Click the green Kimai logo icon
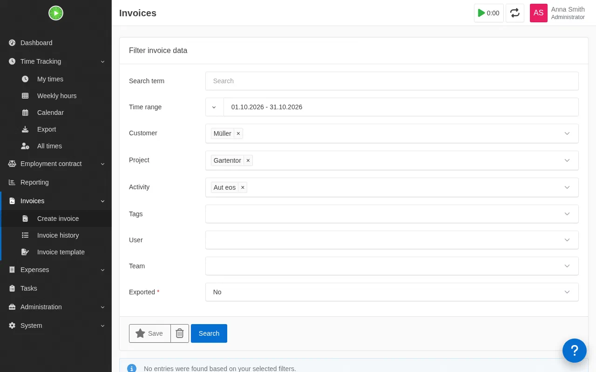Image resolution: width=596 pixels, height=372 pixels. 56,13
